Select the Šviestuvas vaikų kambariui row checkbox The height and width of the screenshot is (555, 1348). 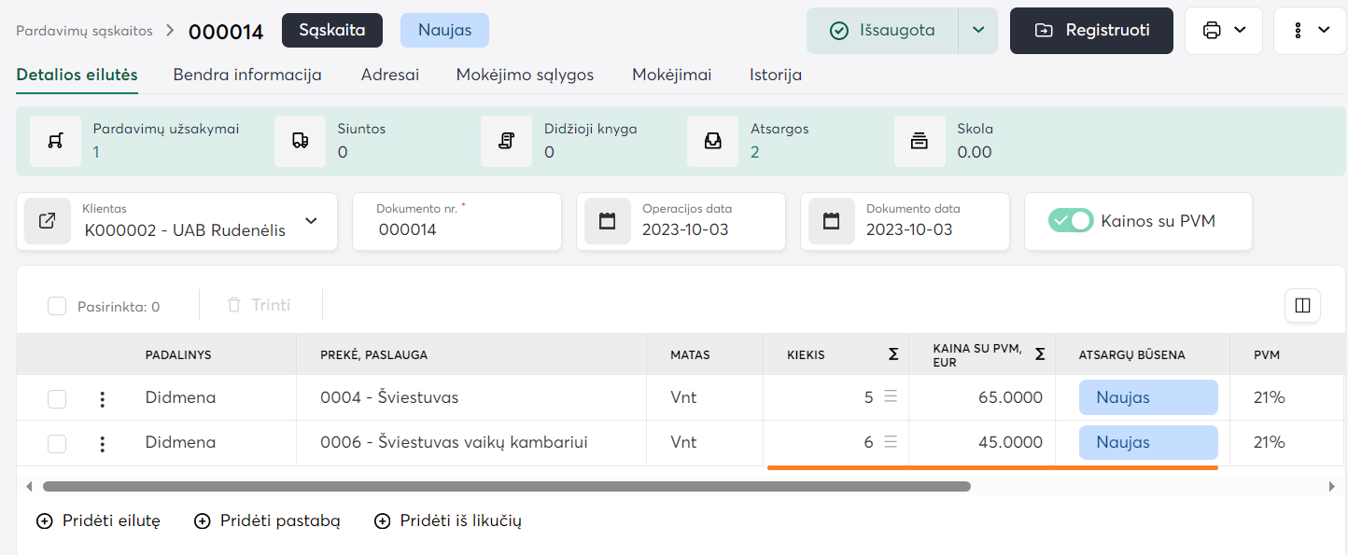click(57, 443)
